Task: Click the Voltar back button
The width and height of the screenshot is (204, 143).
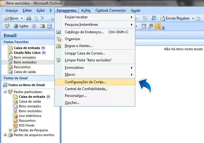Action: 21,26
